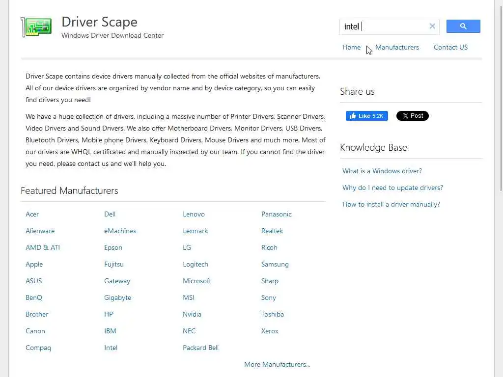
Task: Select the NEC manufacturer link
Action: point(189,331)
